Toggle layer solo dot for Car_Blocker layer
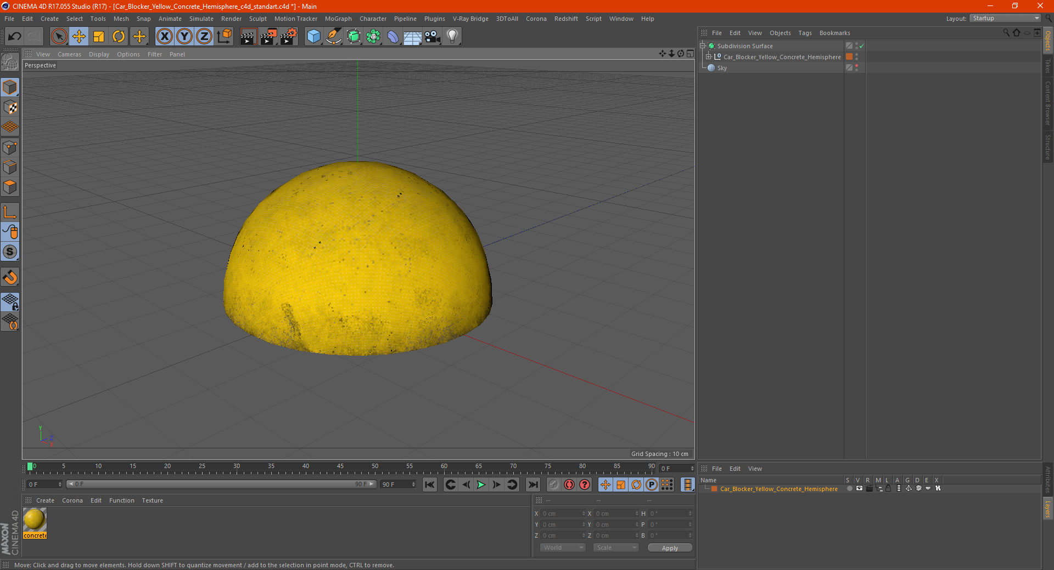Image resolution: width=1054 pixels, height=570 pixels. tap(849, 488)
